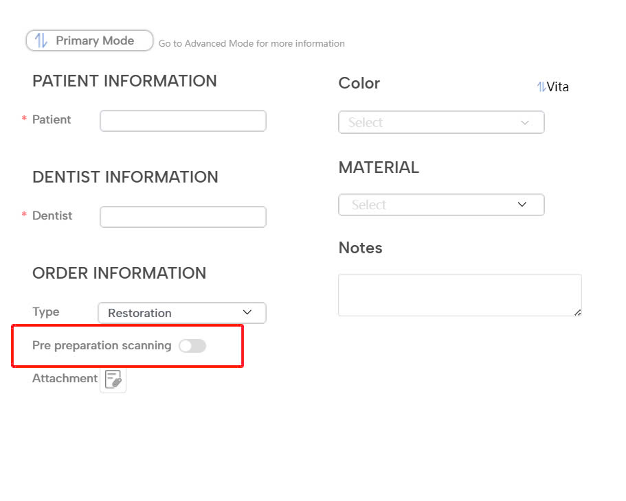Click the swap arrows icon in Primary Mode
The height and width of the screenshot is (501, 626).
pyautogui.click(x=41, y=40)
